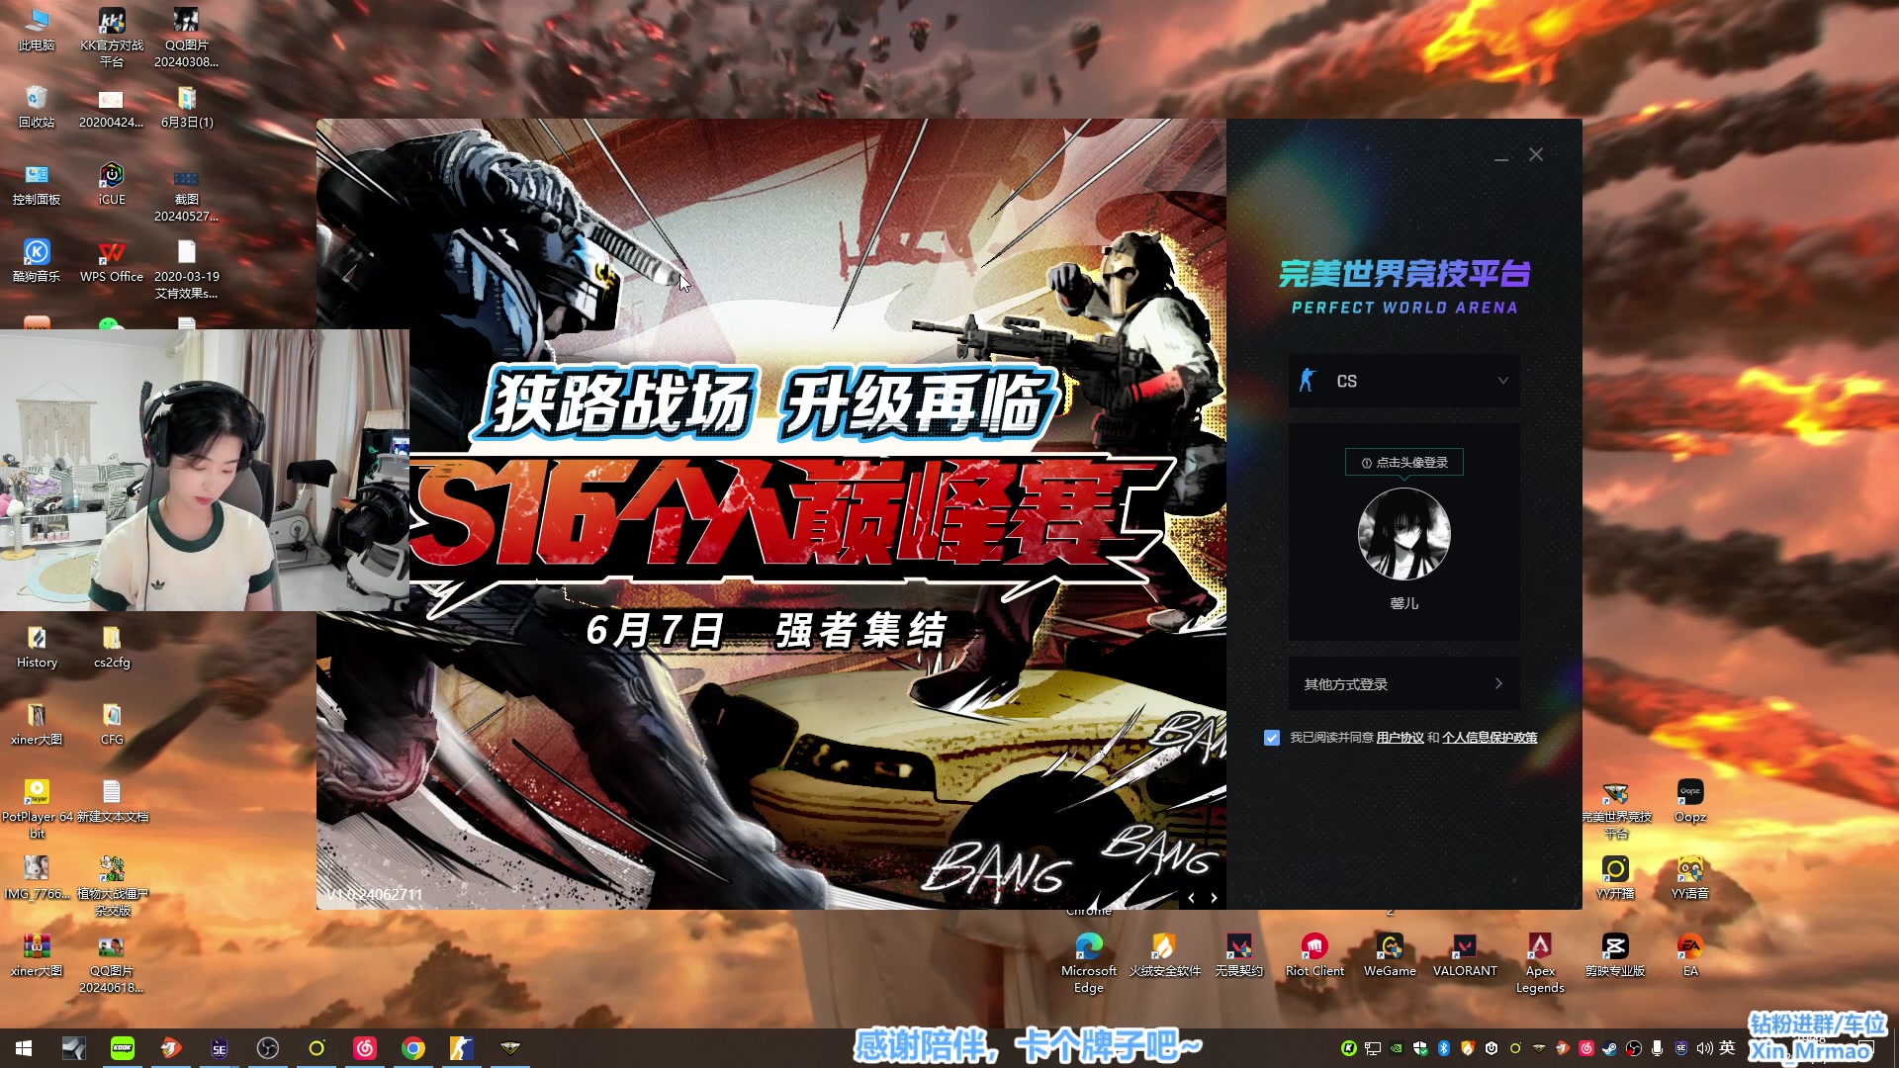1899x1068 pixels.
Task: Select the IMG_7766 image file
Action: coord(37,878)
